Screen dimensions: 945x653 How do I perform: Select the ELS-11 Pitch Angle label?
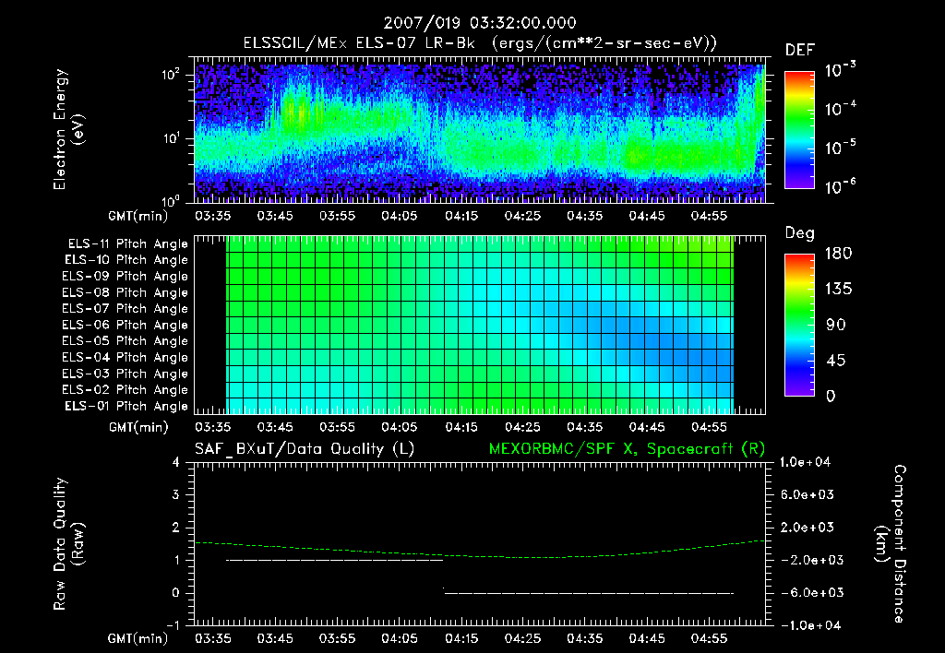click(x=127, y=244)
